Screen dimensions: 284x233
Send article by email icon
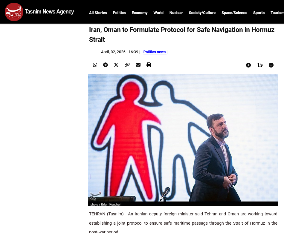coord(138,65)
